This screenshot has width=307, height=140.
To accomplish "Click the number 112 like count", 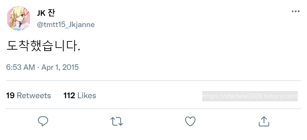I will click(x=69, y=96).
